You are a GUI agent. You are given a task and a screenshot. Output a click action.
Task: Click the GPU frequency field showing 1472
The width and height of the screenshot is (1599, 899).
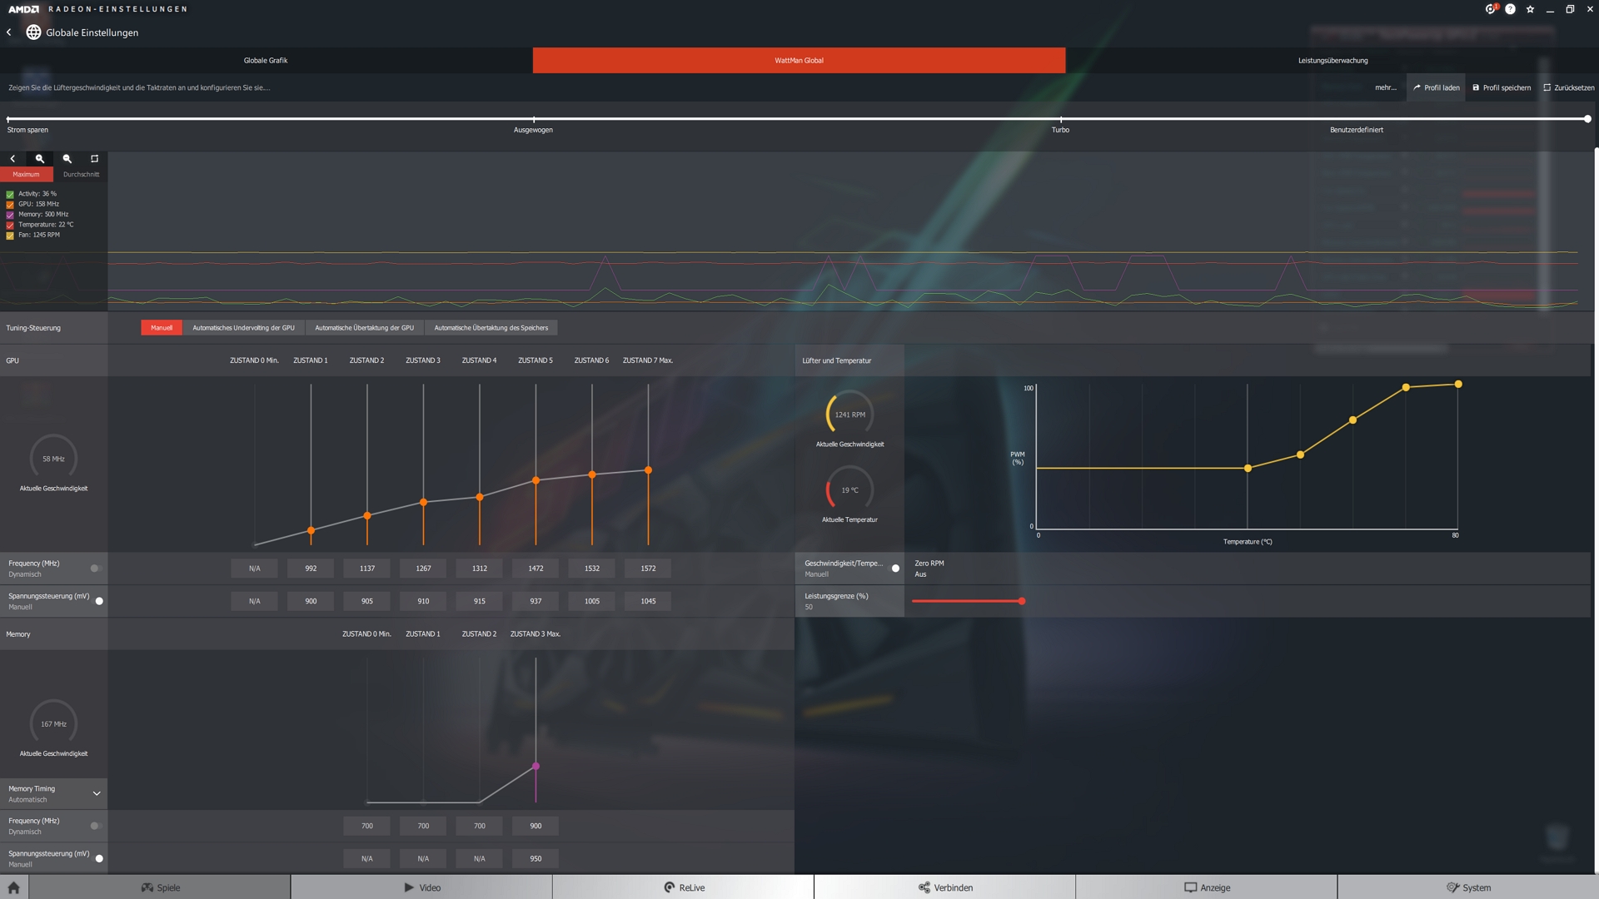tap(535, 569)
